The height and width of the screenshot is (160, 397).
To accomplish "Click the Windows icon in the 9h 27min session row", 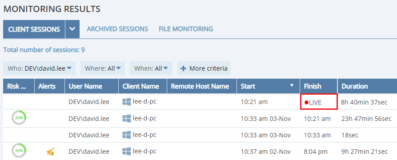I will tap(127, 152).
